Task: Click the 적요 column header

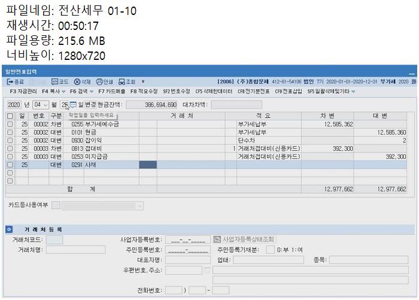Action: click(x=263, y=116)
